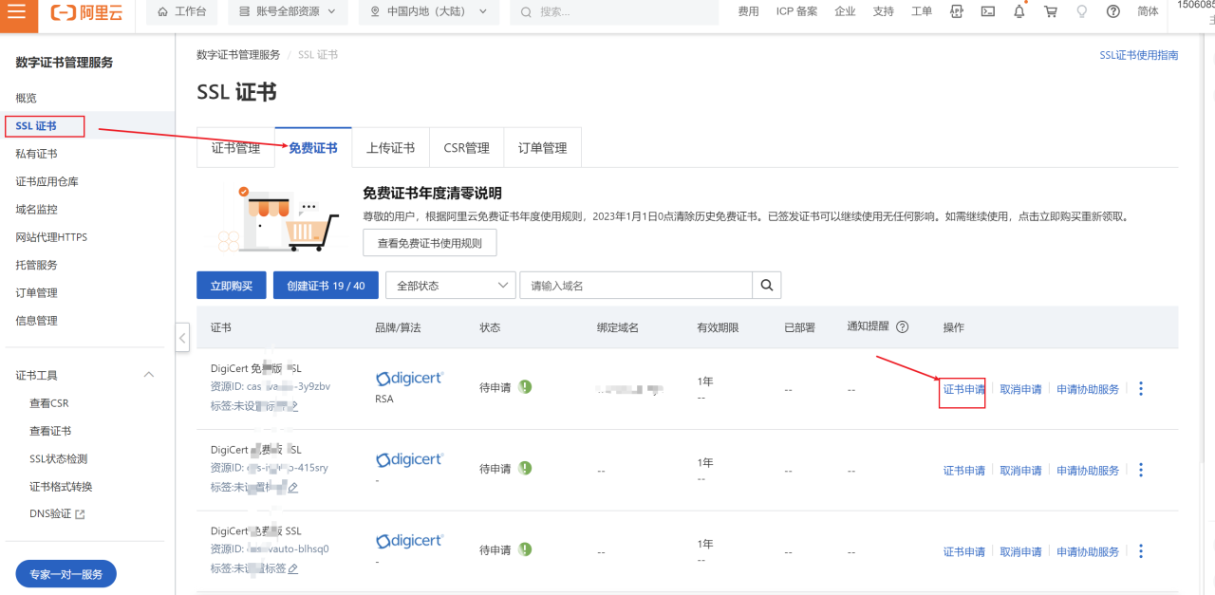The height and width of the screenshot is (595, 1215).
Task: Open 查看证书 tool
Action: 50,431
